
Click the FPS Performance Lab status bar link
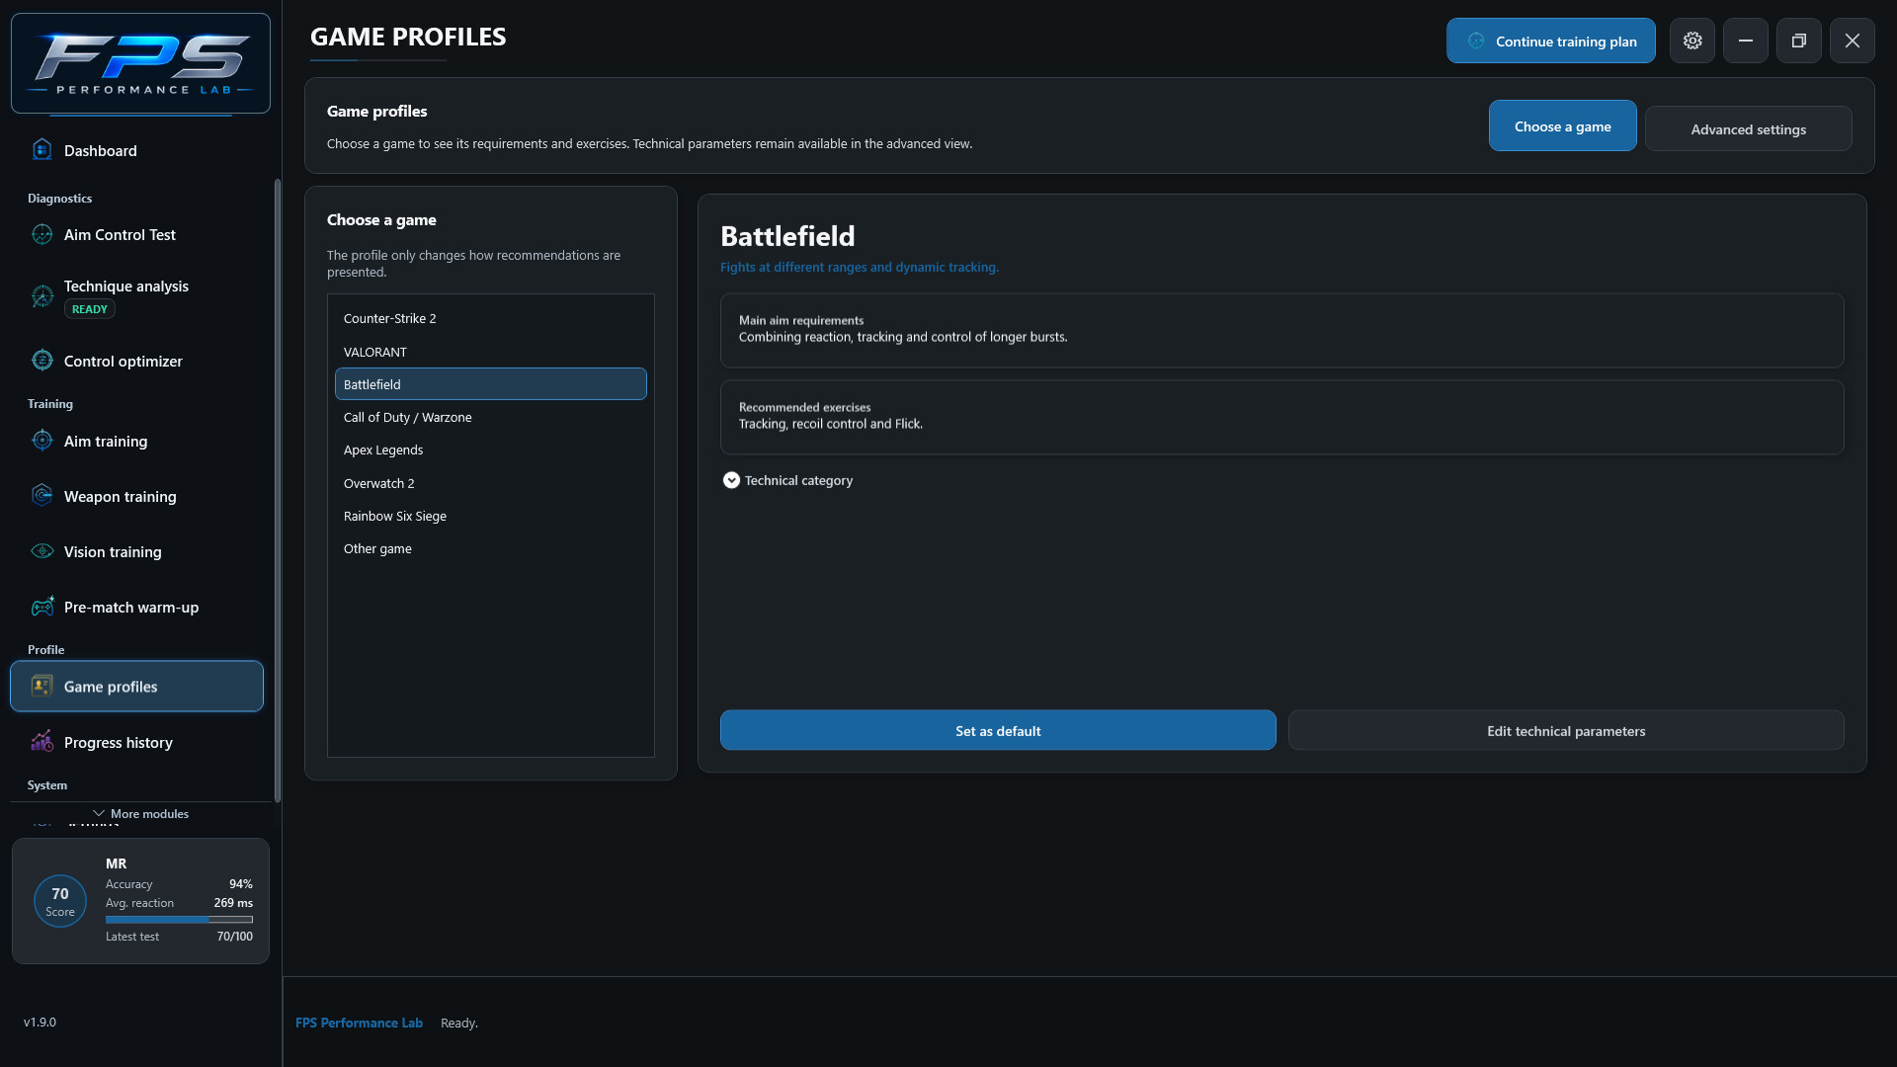(359, 1023)
